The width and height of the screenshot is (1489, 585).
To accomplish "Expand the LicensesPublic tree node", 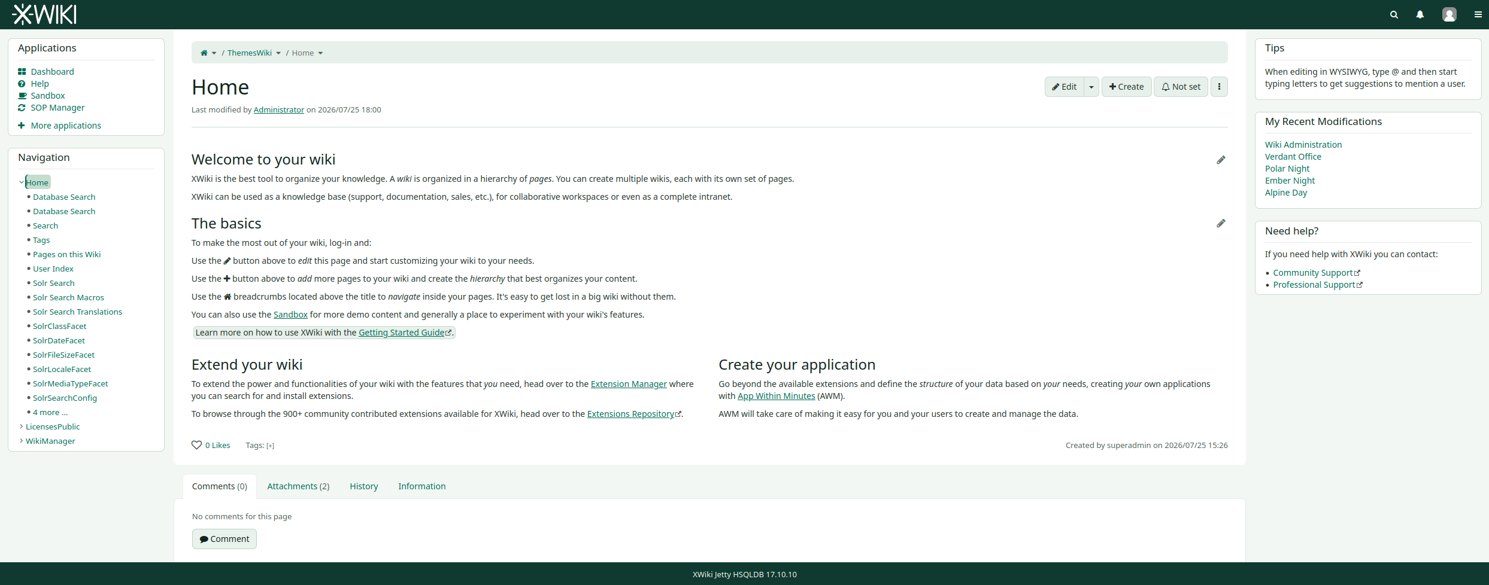I will pos(22,426).
